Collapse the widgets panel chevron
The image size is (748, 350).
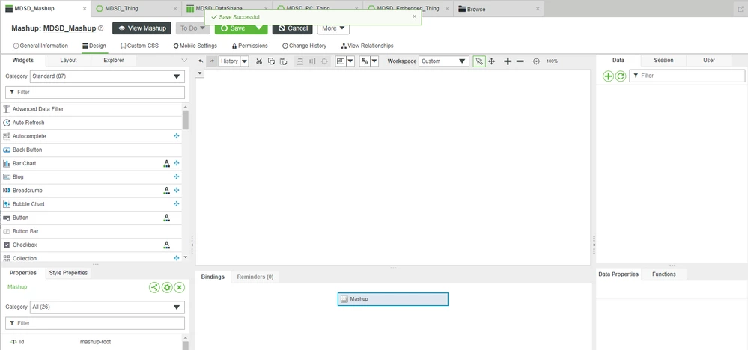pos(185,61)
